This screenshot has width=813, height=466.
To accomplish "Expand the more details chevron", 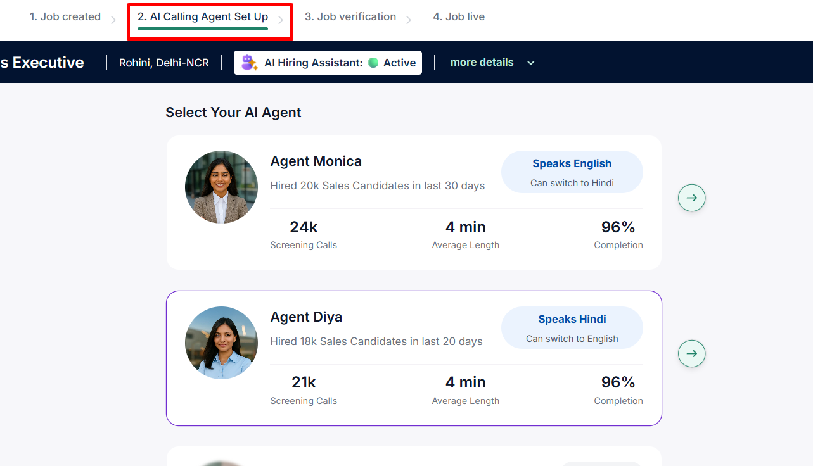I will click(531, 63).
